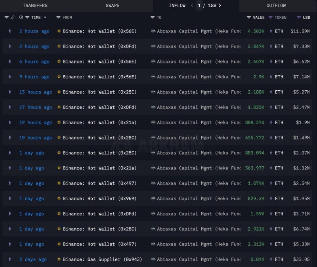Click the page number 1 field
317x267 pixels.
coord(199,6)
